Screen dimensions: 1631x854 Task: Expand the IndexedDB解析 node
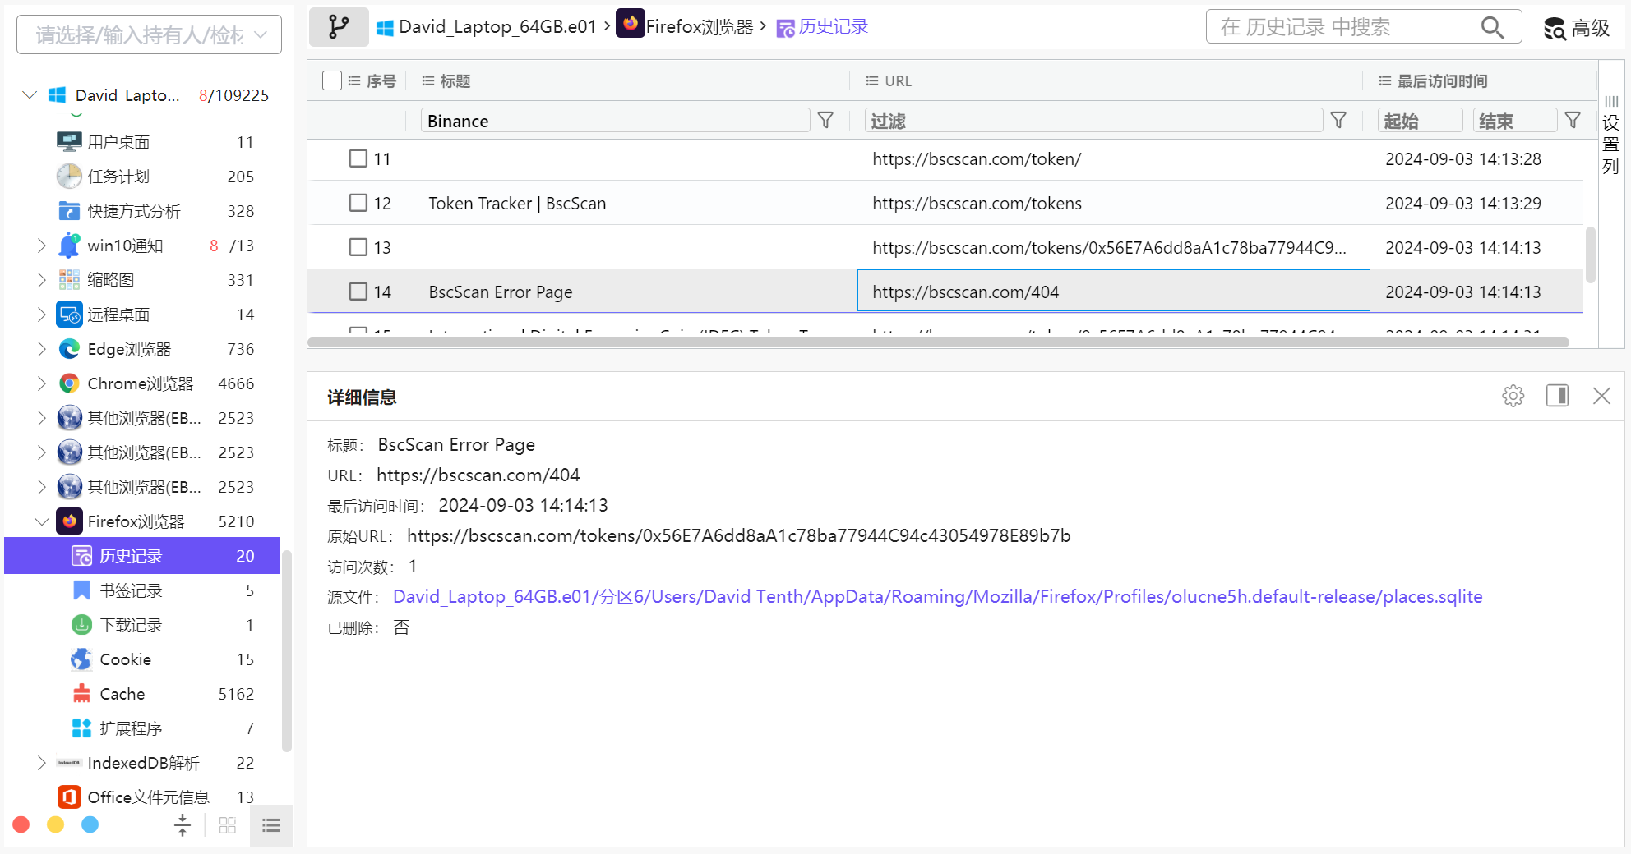41,763
